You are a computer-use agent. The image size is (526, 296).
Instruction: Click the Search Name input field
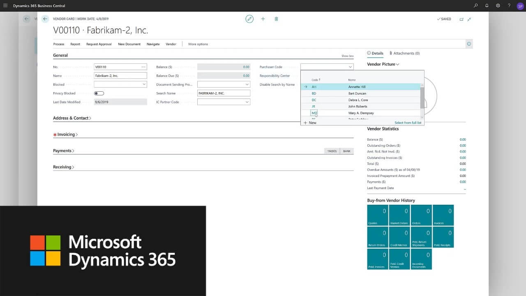coord(224,93)
